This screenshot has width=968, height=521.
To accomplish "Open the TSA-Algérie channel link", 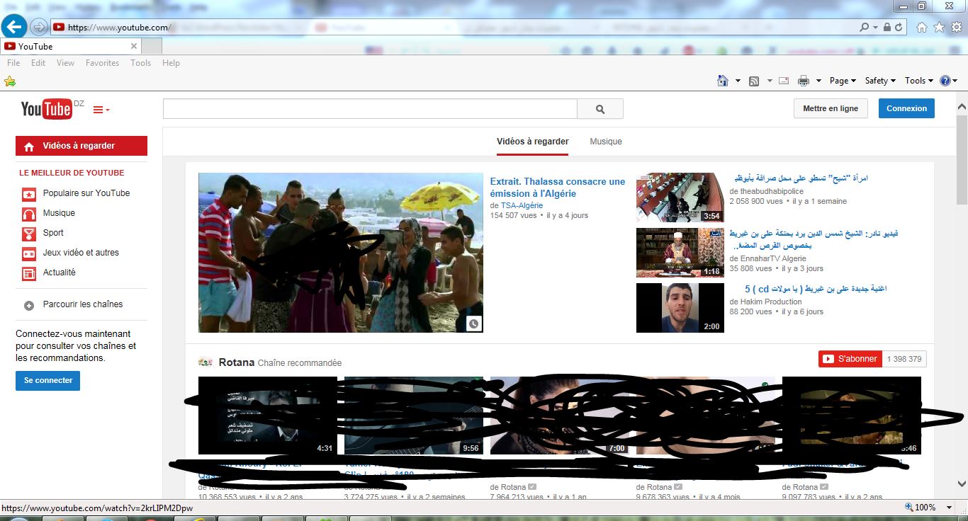I will tap(522, 205).
